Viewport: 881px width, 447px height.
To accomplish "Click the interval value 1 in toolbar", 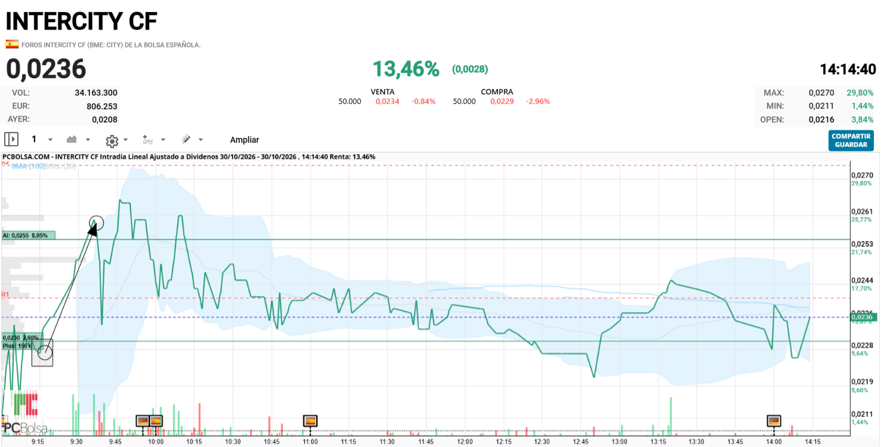I will [34, 139].
